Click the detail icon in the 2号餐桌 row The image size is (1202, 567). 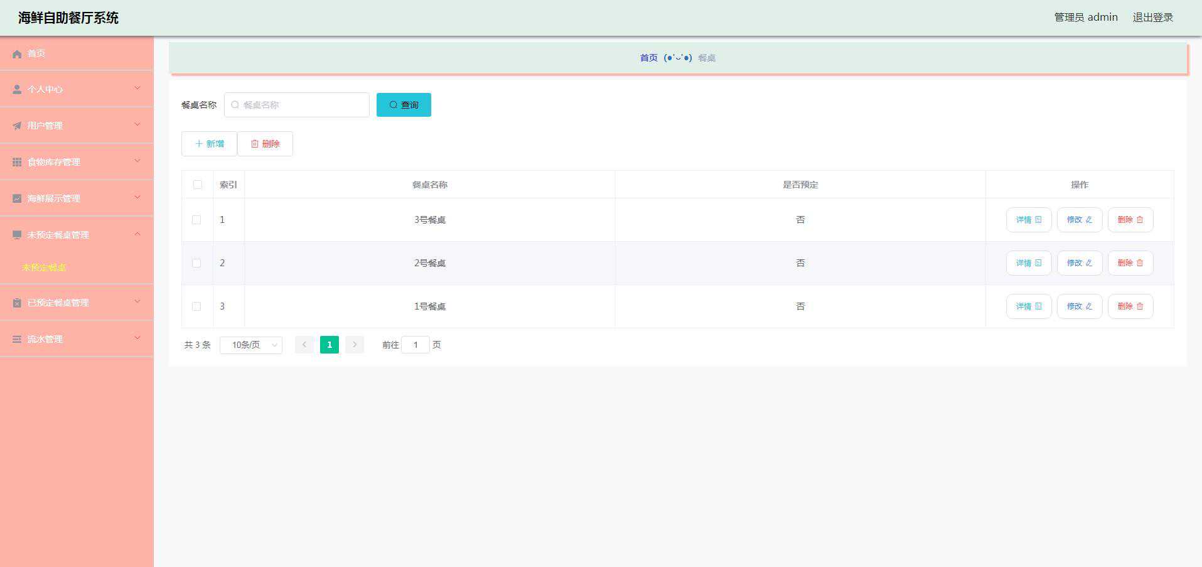tap(1038, 263)
